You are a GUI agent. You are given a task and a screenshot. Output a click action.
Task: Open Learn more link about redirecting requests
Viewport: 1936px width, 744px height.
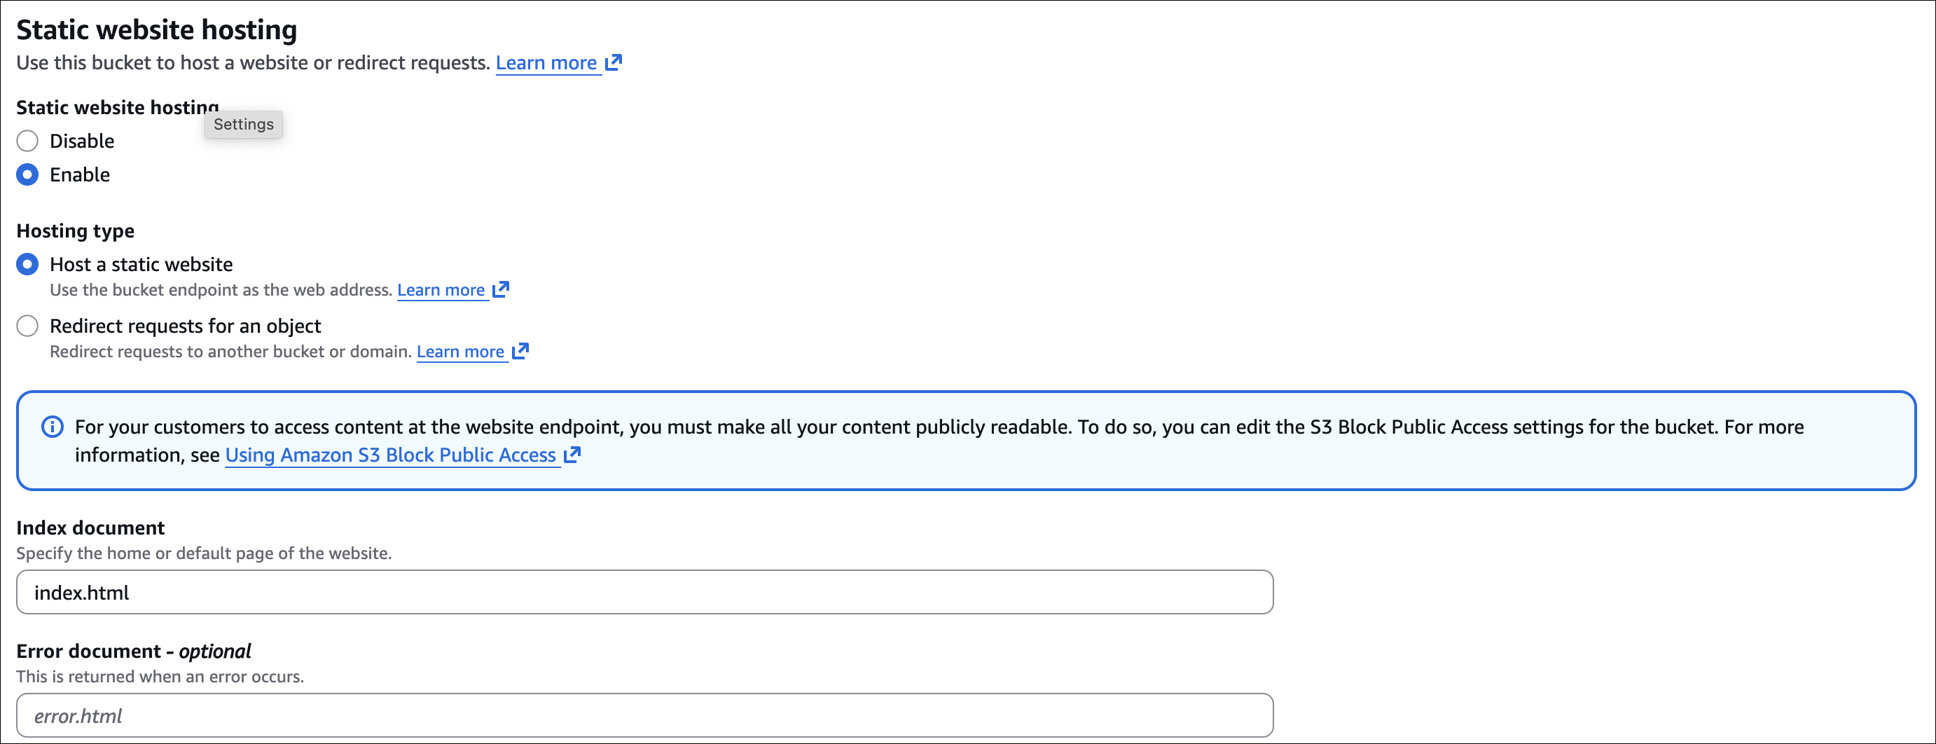point(460,352)
